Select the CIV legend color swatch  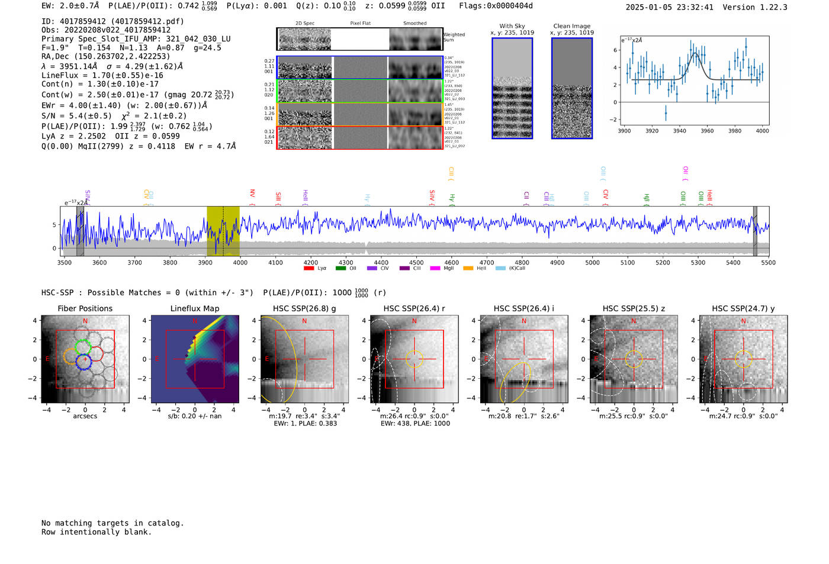point(372,268)
